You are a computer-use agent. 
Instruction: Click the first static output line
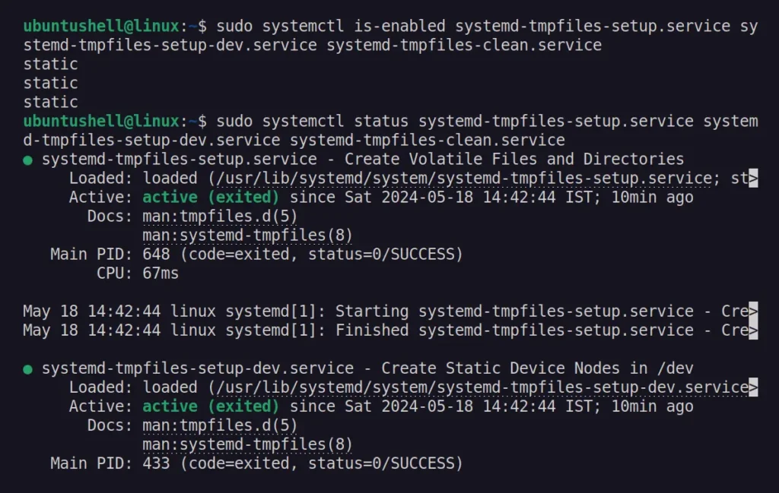pos(51,64)
